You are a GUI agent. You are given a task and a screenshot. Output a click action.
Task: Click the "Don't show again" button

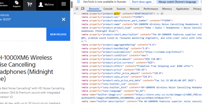tap(142, 2)
